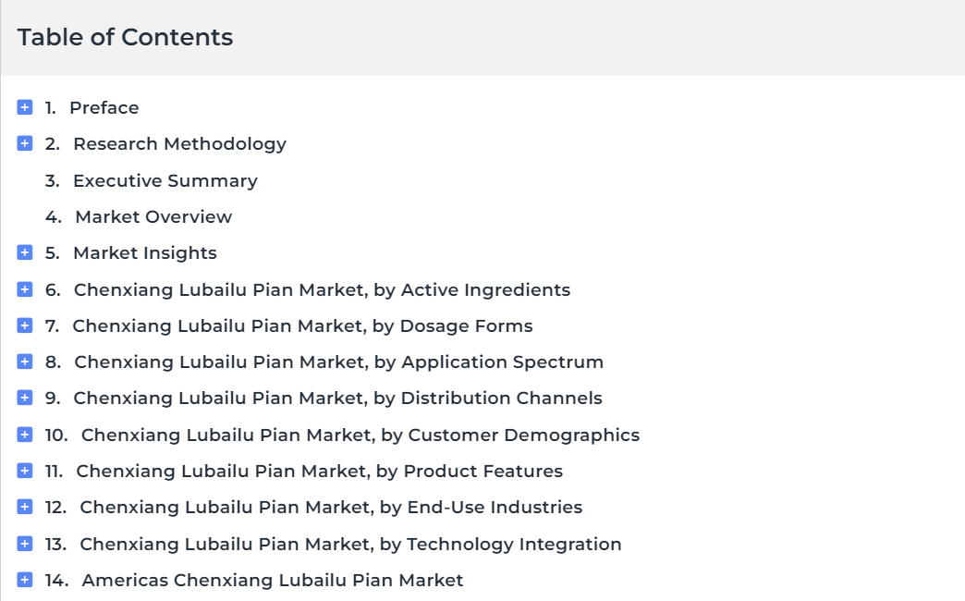The width and height of the screenshot is (965, 601).
Task: Expand the Market Insights plus icon
Action: point(25,252)
